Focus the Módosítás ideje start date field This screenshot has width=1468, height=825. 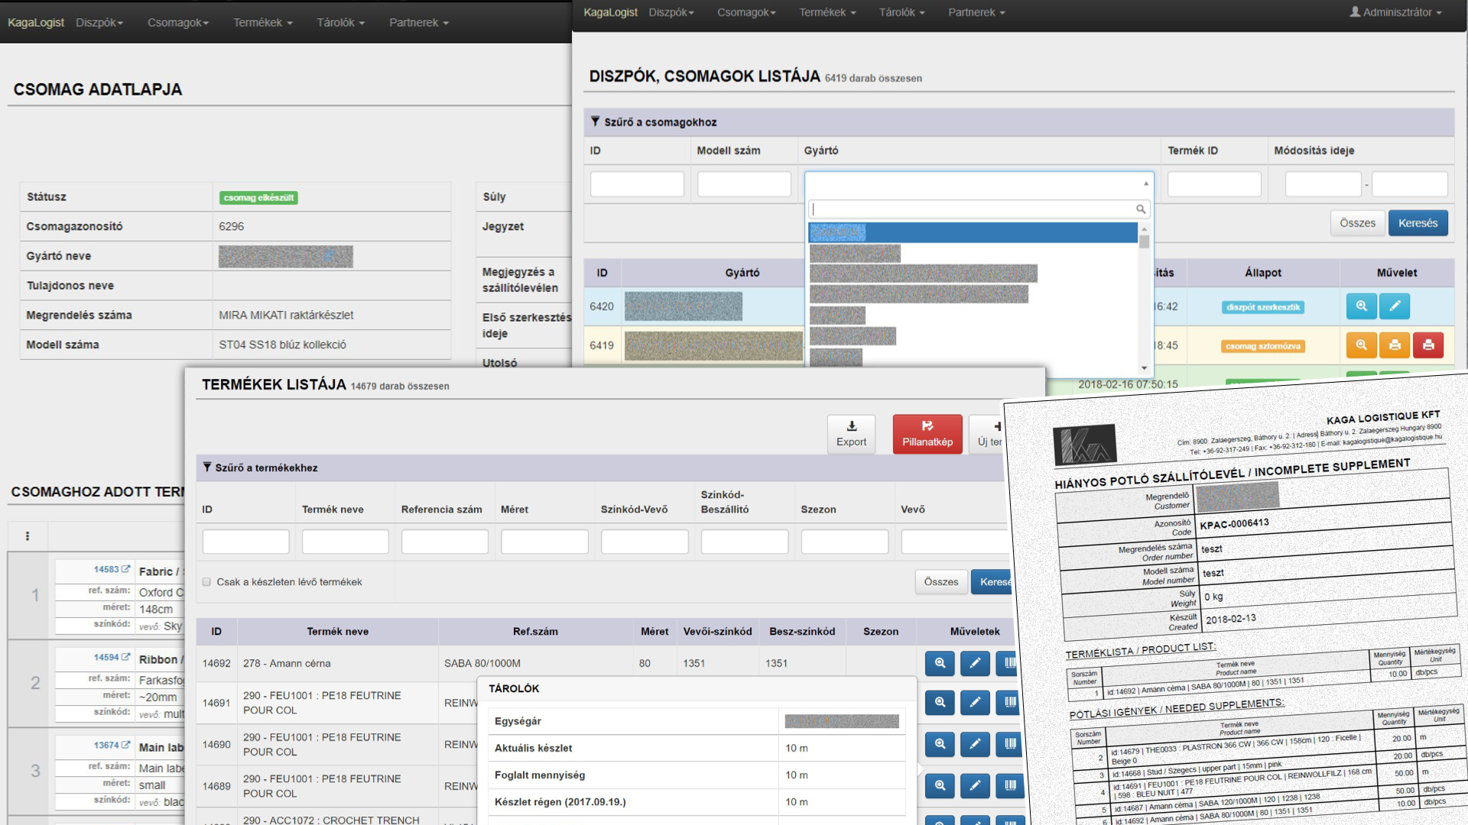click(x=1323, y=184)
